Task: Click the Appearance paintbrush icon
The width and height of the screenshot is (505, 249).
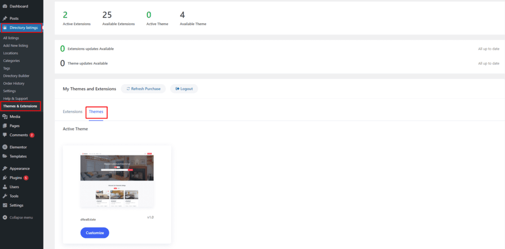Action: pyautogui.click(x=5, y=168)
